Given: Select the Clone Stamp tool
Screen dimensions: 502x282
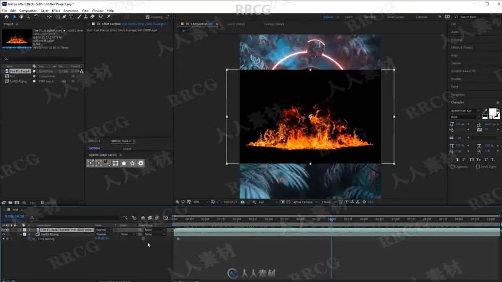Looking at the screenshot, I should [86, 17].
